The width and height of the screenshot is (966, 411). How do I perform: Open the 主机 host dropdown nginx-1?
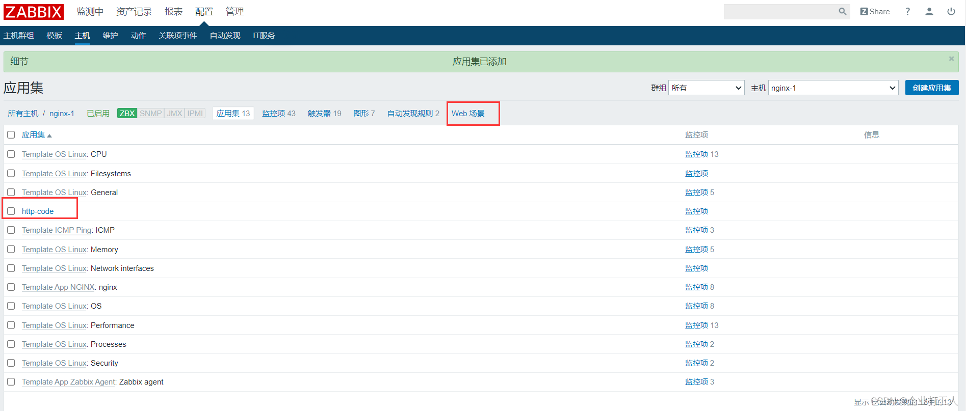click(x=833, y=88)
